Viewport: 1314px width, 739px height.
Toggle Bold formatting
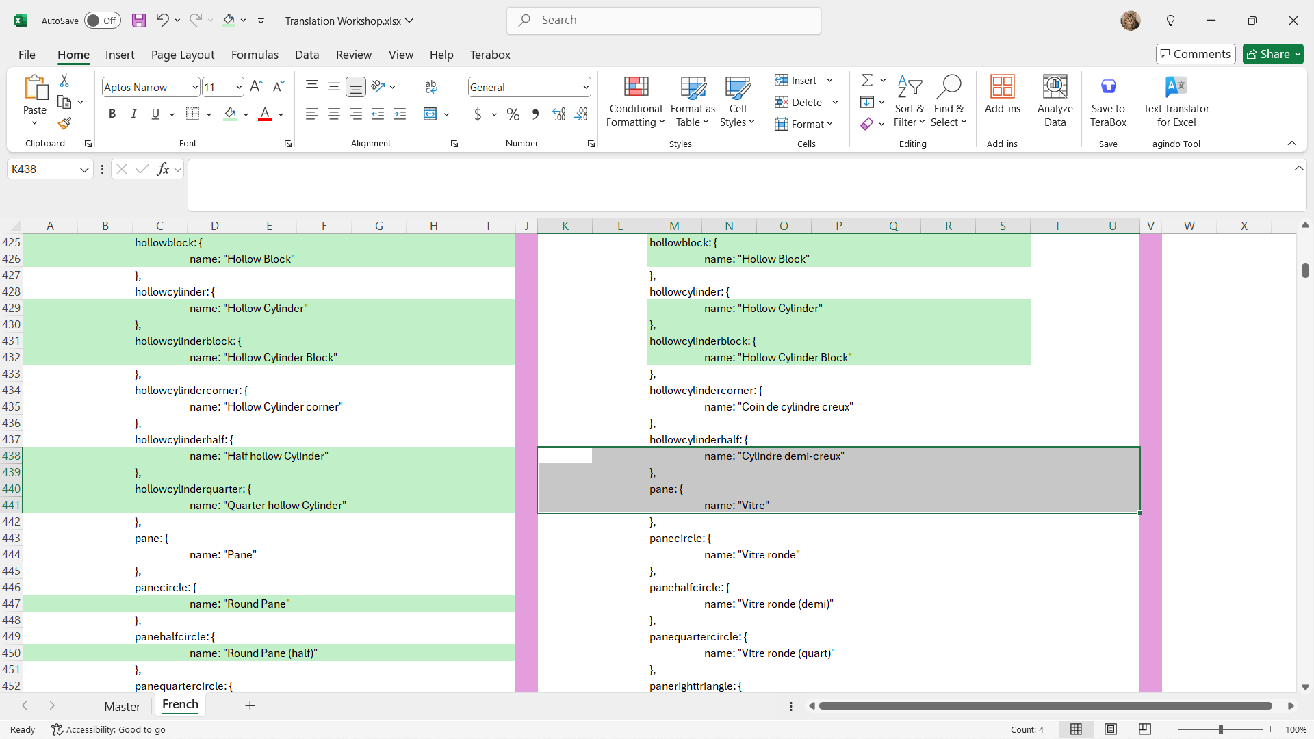[112, 114]
